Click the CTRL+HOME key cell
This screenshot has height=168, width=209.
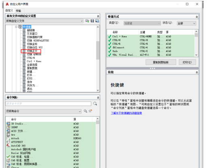tap(146, 36)
